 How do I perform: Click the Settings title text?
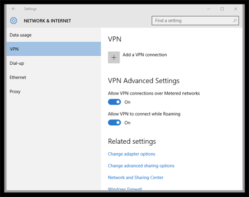coord(30,9)
